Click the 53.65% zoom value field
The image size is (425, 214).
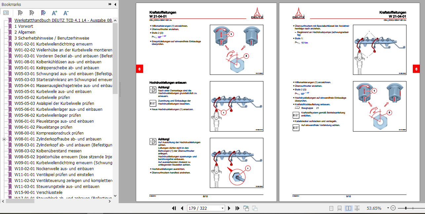tap(374, 208)
